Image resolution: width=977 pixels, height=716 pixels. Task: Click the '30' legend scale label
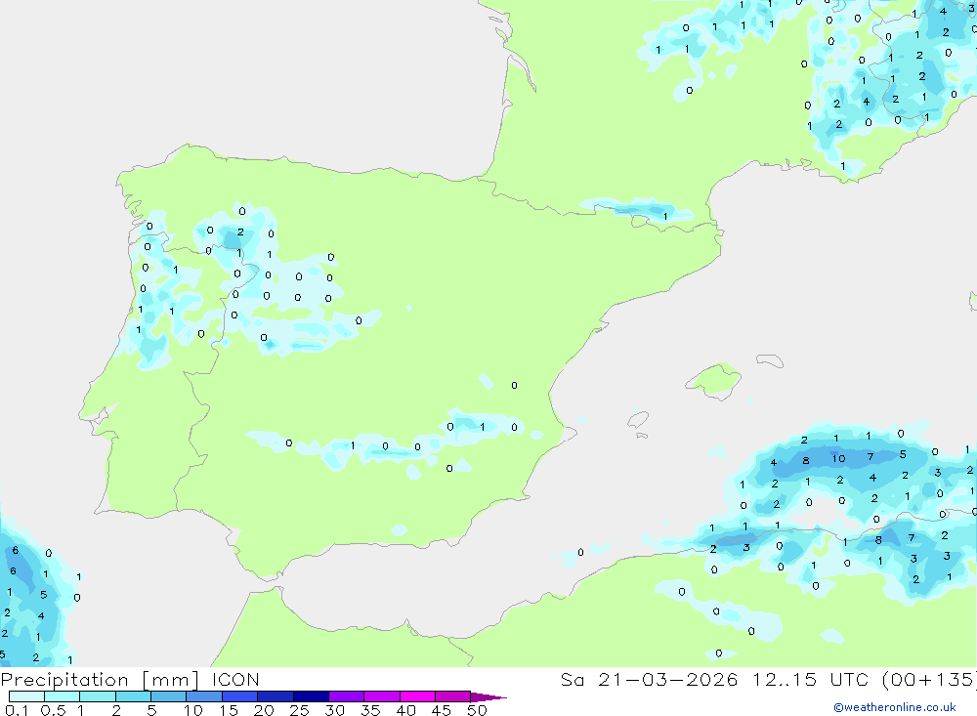pos(335,710)
